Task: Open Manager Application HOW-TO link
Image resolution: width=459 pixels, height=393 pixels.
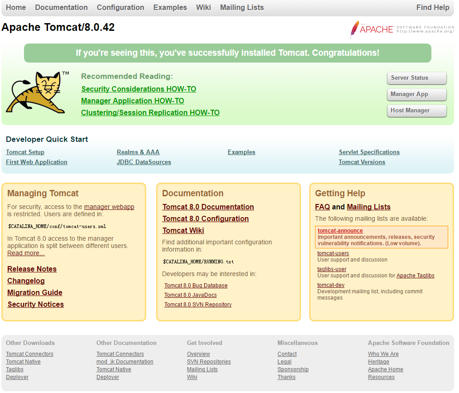Action: (133, 101)
